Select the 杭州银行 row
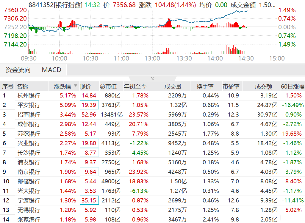The image size is (305, 223). click(152, 95)
